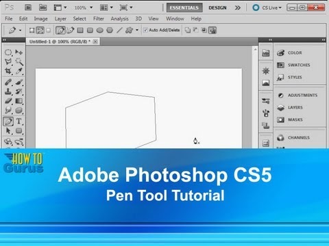
Task: Select the Move tool
Action: (19, 53)
